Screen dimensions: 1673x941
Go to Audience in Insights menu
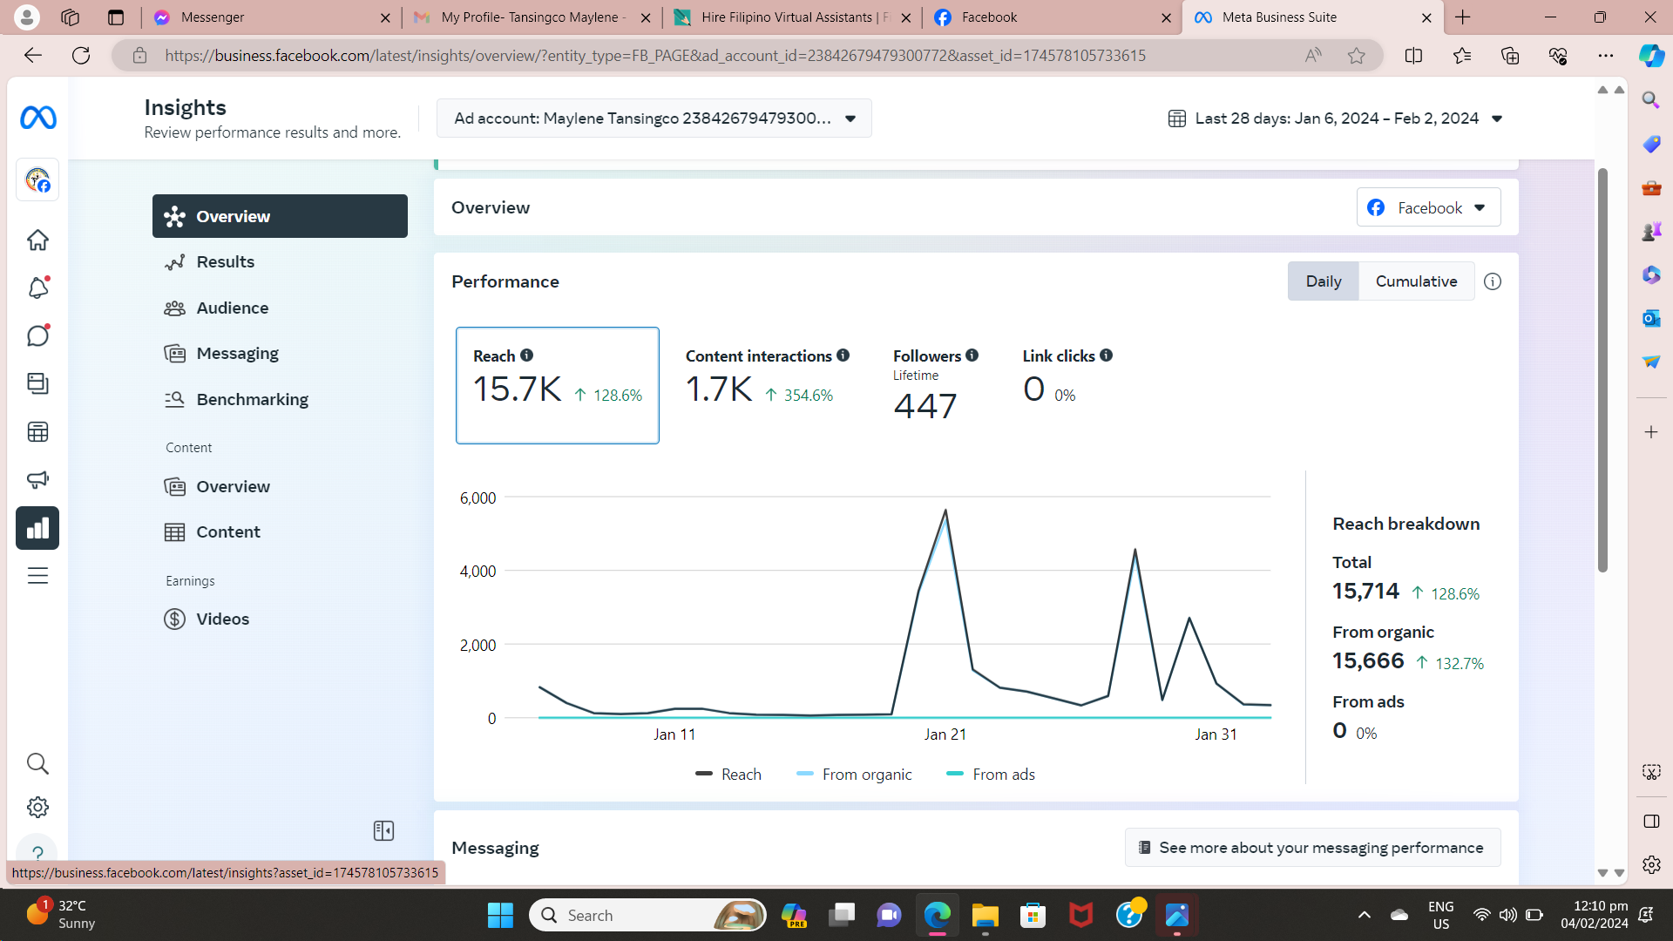[232, 308]
